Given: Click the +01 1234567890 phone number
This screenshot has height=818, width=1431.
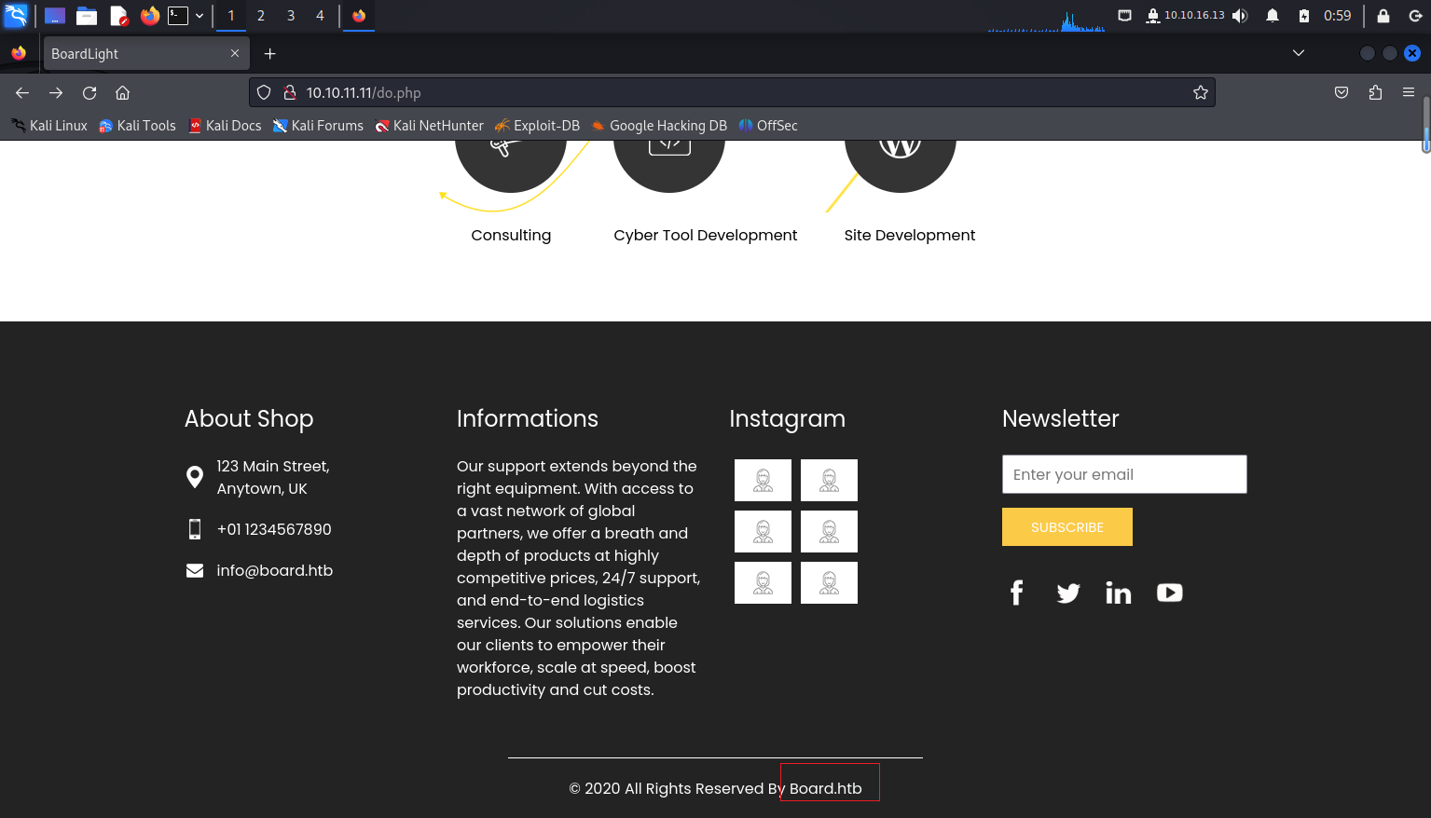Looking at the screenshot, I should point(274,529).
